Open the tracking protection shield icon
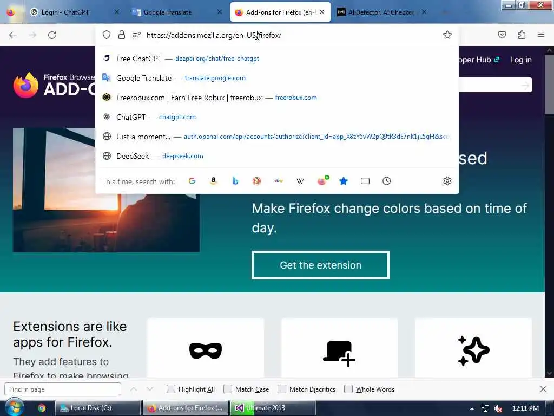Image resolution: width=554 pixels, height=416 pixels. click(x=107, y=35)
